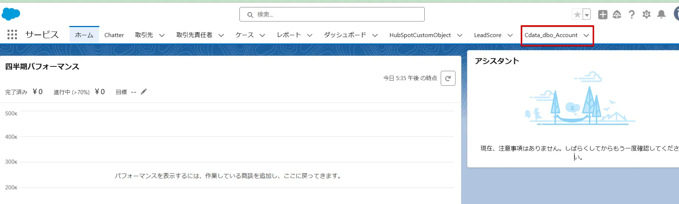The height and width of the screenshot is (204, 679).
Task: Open the ケース tab
Action: click(245, 35)
